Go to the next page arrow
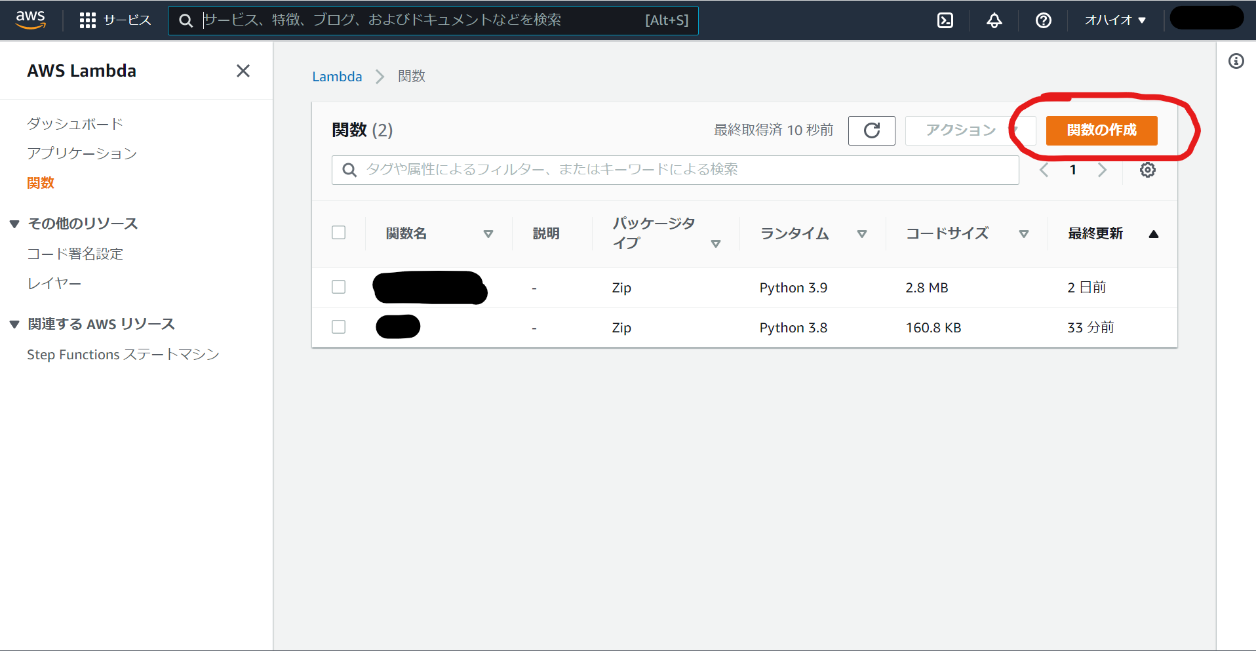The image size is (1256, 651). coord(1102,170)
